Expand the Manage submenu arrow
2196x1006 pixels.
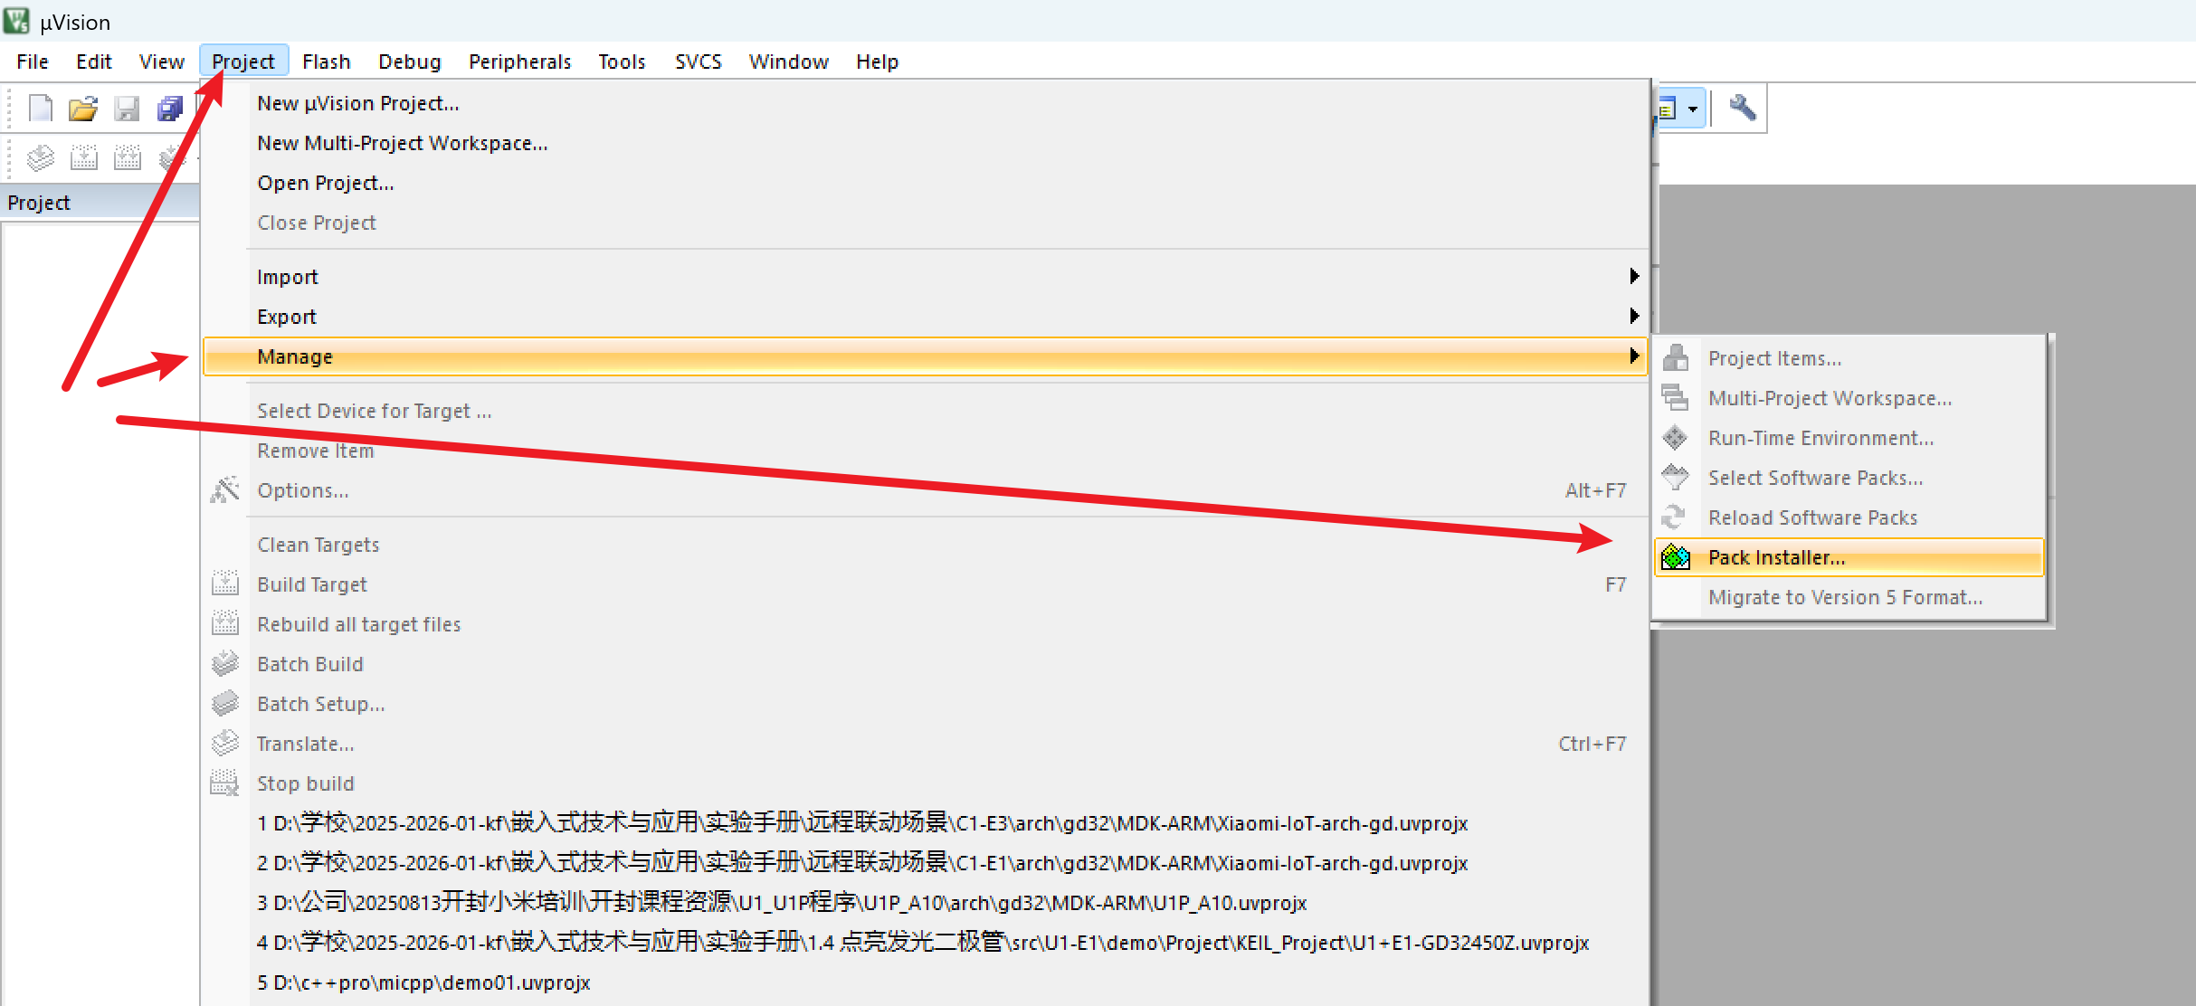pyautogui.click(x=1634, y=356)
